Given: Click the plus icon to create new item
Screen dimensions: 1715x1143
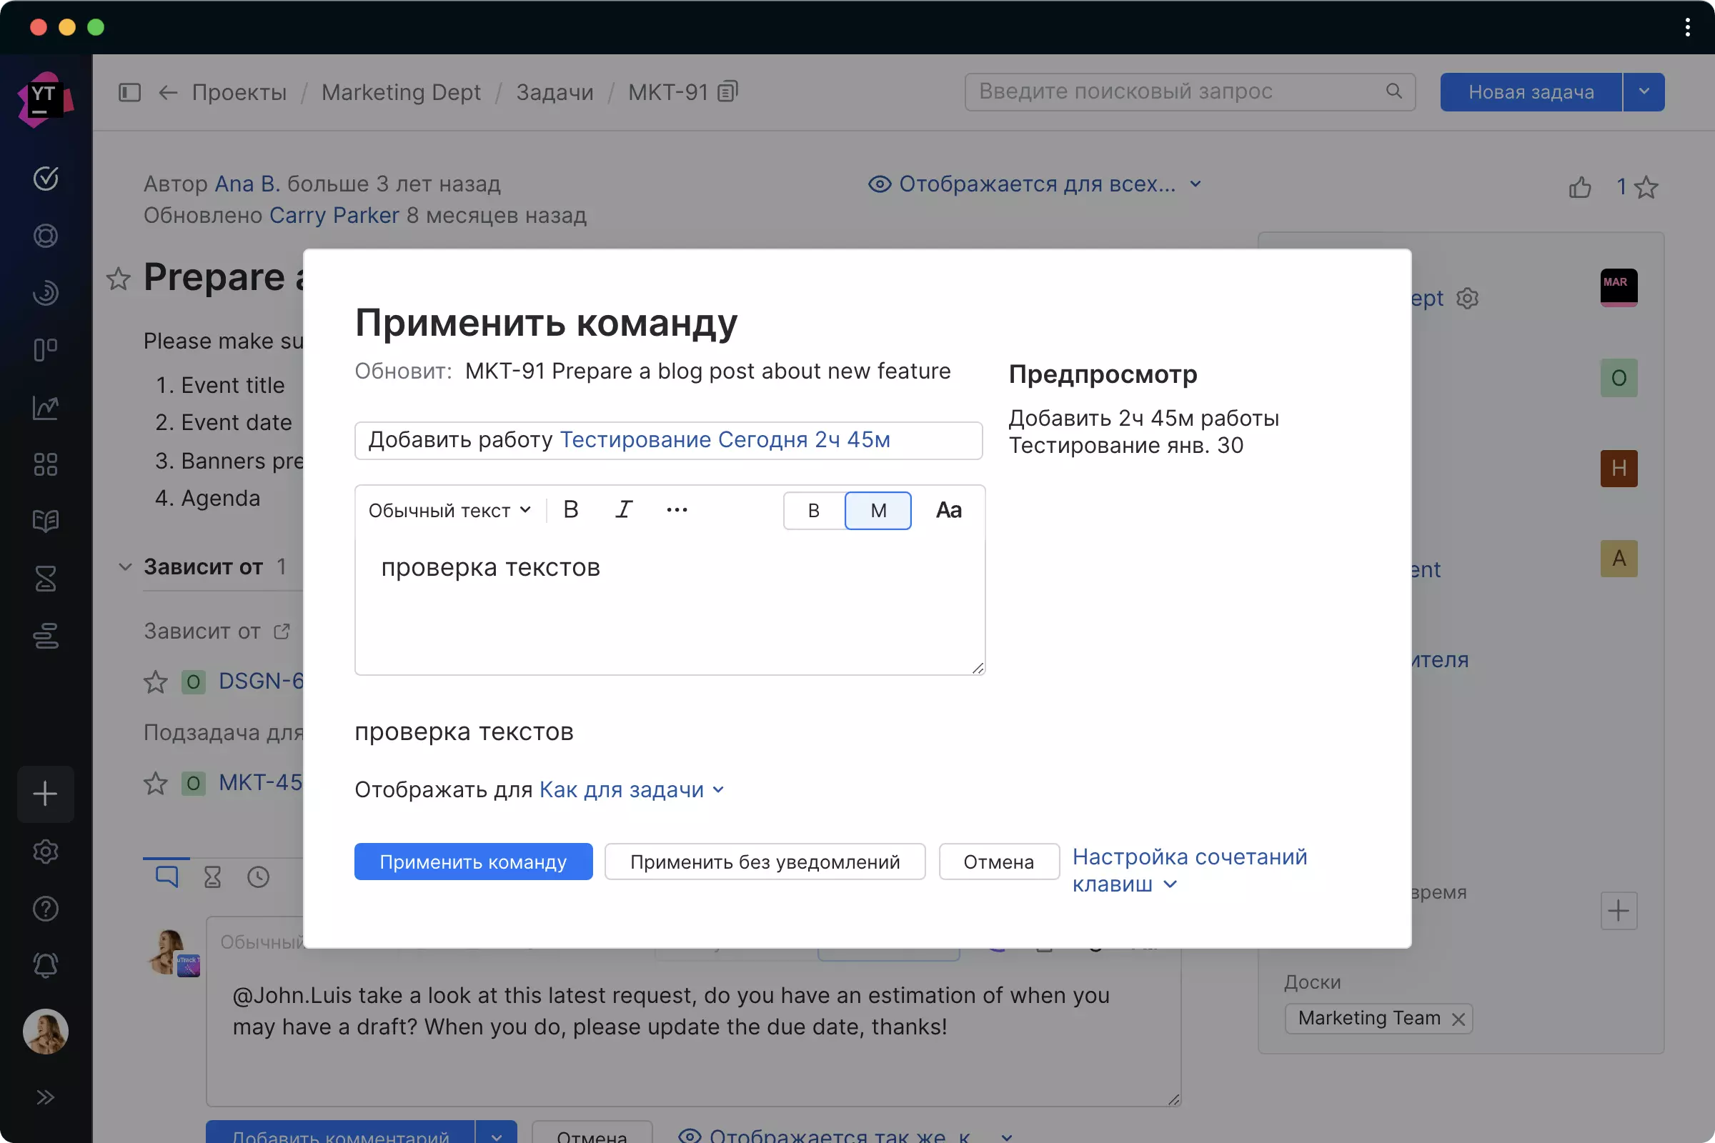Looking at the screenshot, I should point(45,794).
